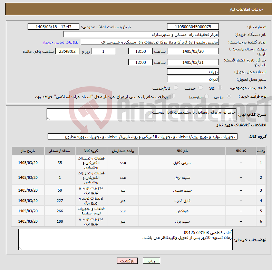
Task: Click the بازگشت back button
Action: point(127,261)
